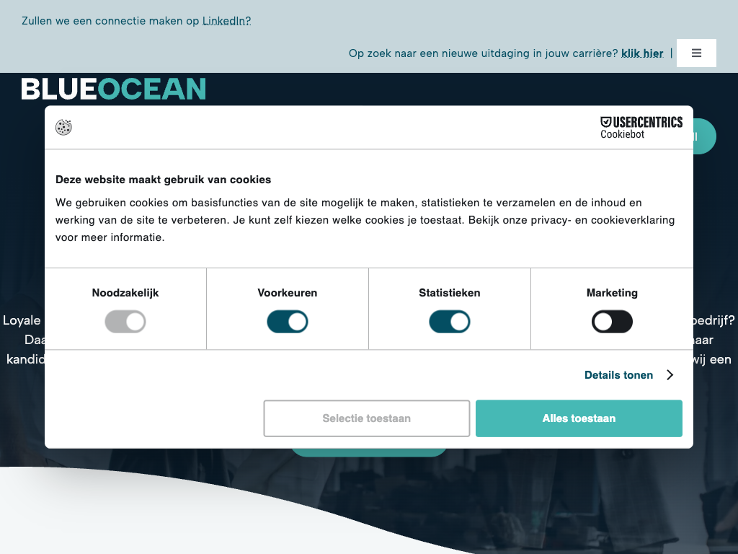The image size is (738, 554).
Task: Follow the 'klik hier' career link
Action: pyautogui.click(x=642, y=53)
